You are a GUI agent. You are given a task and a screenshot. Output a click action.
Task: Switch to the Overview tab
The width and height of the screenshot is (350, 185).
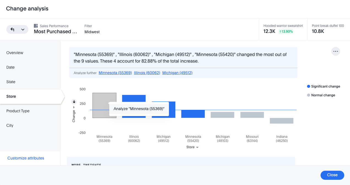15,53
